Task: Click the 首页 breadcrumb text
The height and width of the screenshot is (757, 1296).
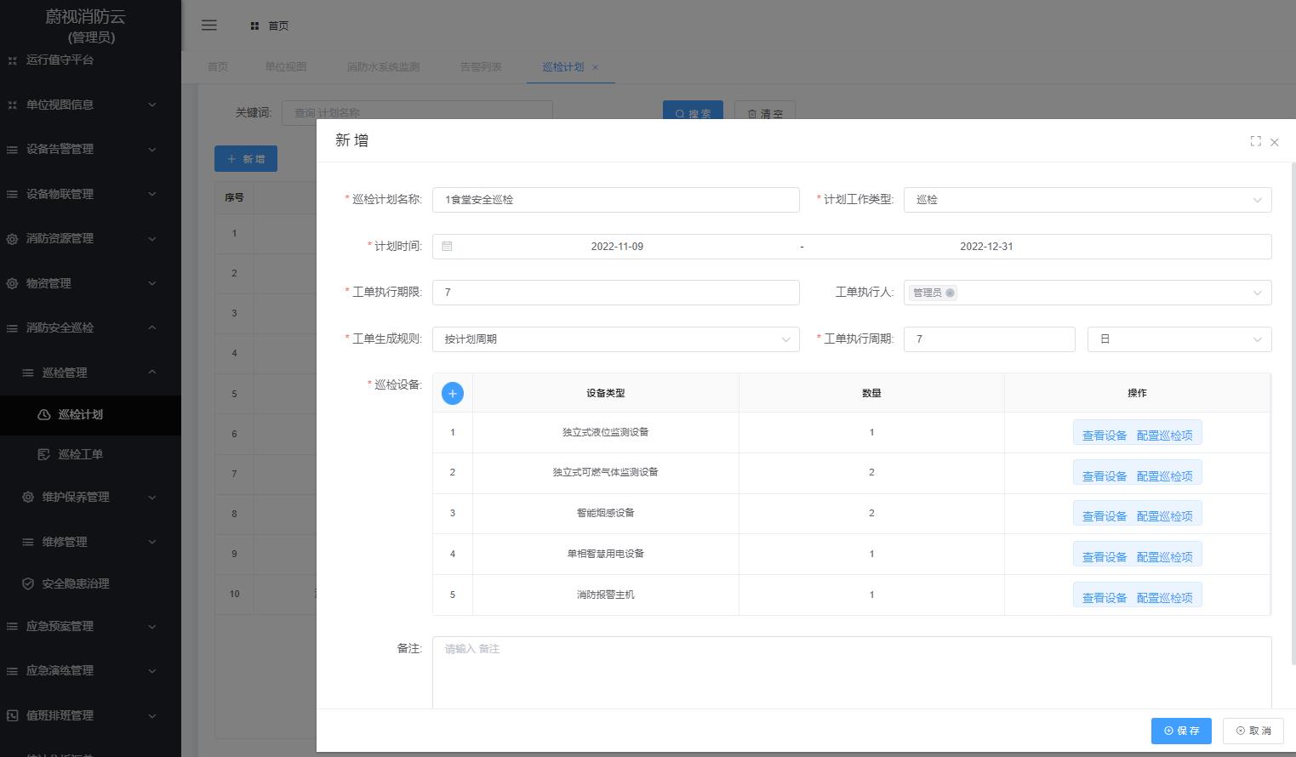Action: [x=278, y=26]
